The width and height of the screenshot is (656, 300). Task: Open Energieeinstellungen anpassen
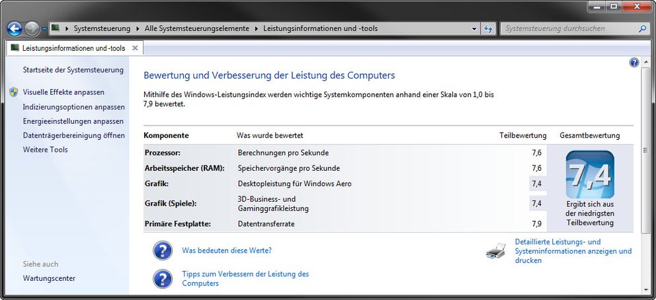pyautogui.click(x=73, y=121)
